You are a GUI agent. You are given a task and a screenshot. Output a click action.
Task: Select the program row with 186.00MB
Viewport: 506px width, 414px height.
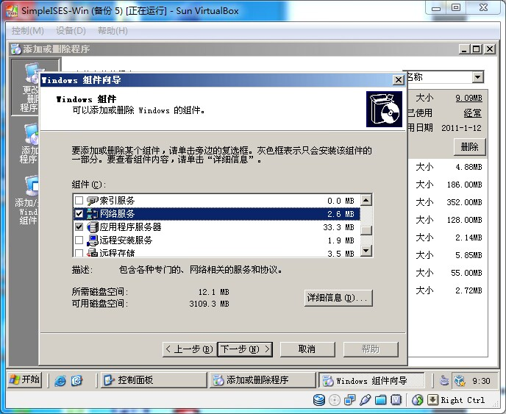[448, 185]
